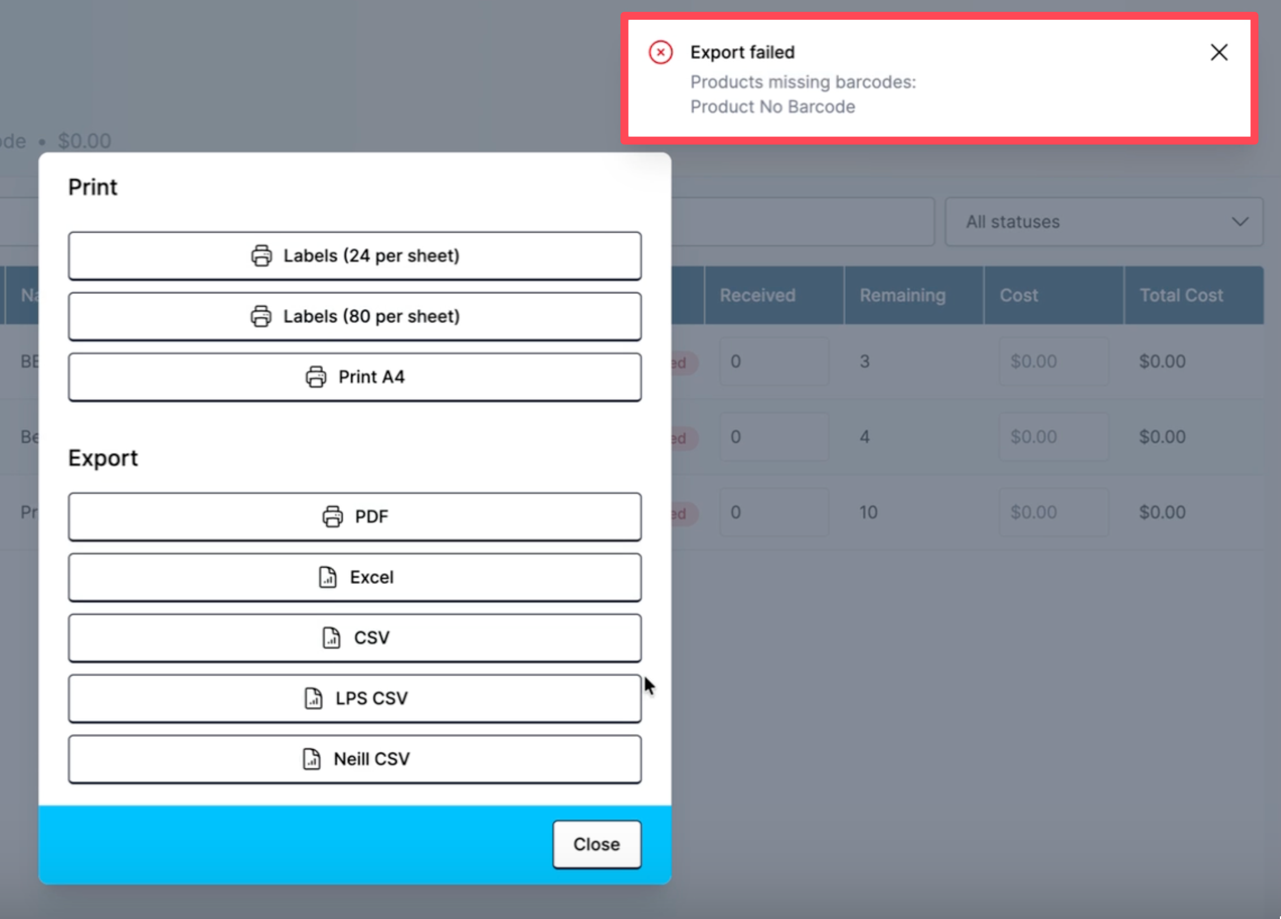Click 'Products missing barcodes:' message
1281x919 pixels.
pos(803,82)
